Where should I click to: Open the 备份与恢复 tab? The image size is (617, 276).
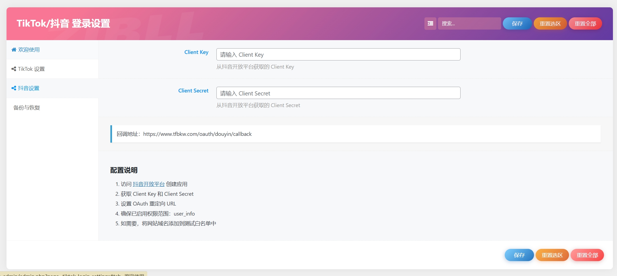tap(52, 108)
